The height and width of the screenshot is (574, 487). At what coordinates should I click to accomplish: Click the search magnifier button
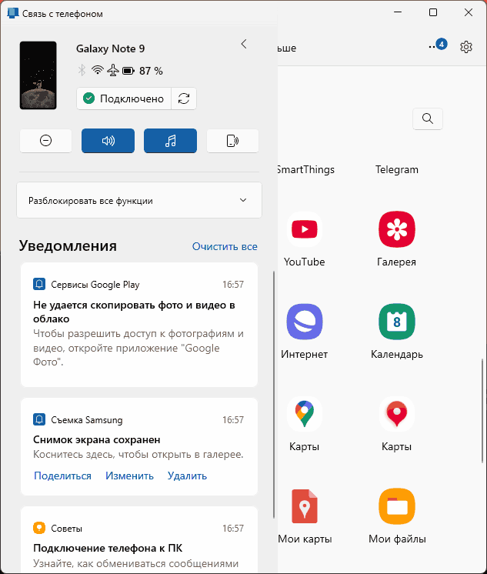point(428,118)
